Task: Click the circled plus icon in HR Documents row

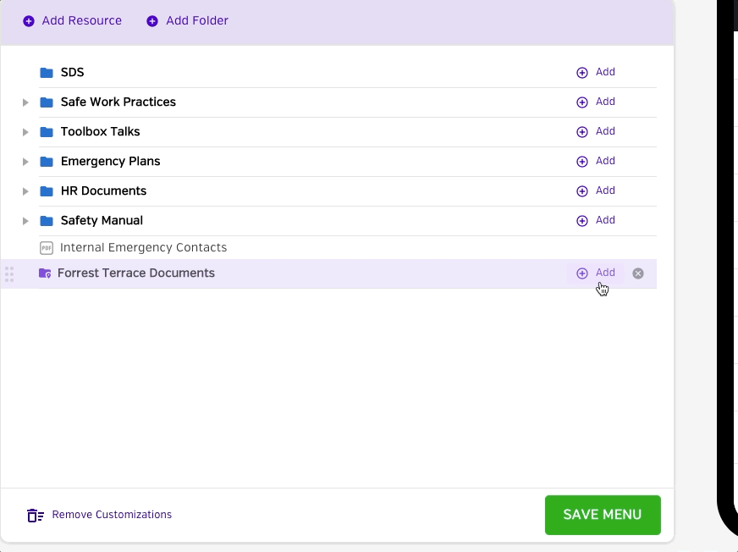Action: click(582, 191)
